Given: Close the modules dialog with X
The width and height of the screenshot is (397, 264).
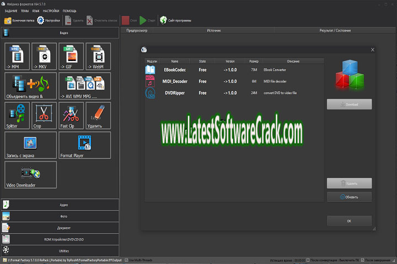Looking at the screenshot, I should click(372, 50).
